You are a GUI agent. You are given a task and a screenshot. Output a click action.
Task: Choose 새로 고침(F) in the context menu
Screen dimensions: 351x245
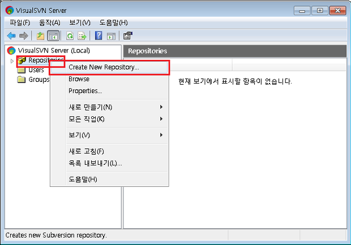pyautogui.click(x=109, y=151)
